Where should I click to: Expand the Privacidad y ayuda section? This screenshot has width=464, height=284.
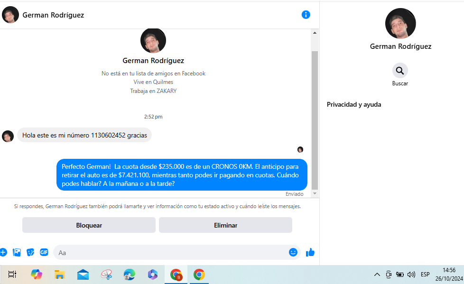[354, 104]
